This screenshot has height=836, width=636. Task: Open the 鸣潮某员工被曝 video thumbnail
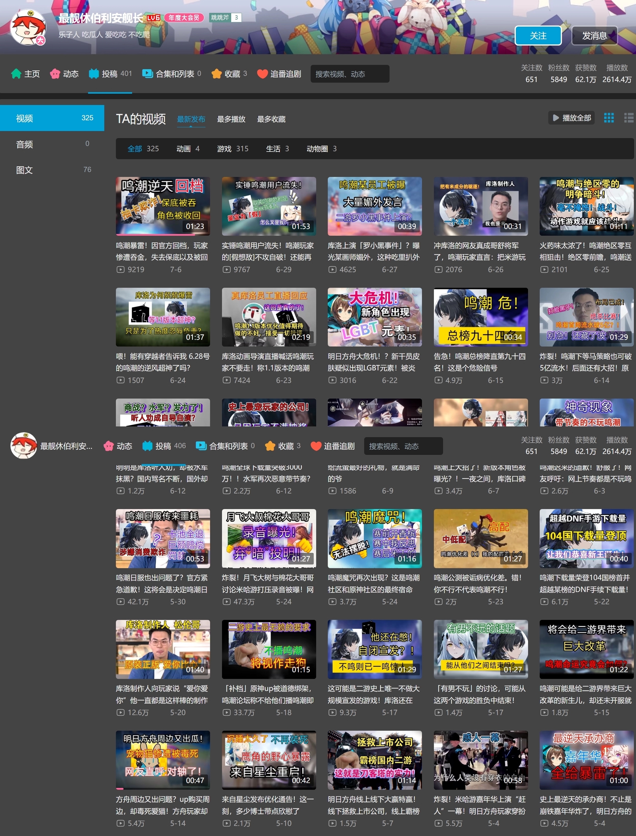(375, 206)
